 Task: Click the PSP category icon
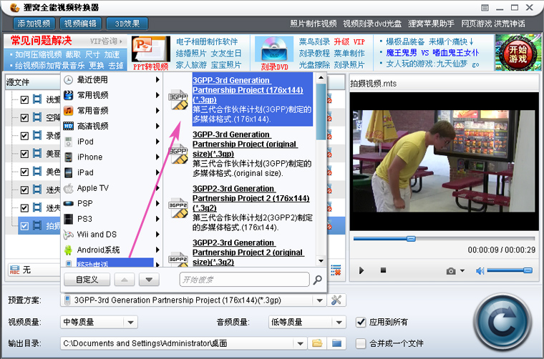[x=69, y=203]
